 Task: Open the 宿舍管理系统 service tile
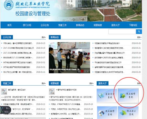click(x=107, y=95)
